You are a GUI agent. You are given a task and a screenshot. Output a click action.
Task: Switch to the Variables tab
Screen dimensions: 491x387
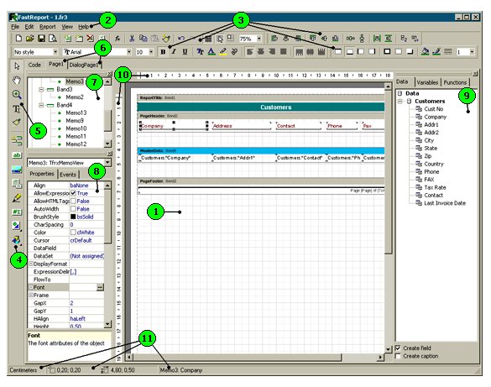(427, 82)
